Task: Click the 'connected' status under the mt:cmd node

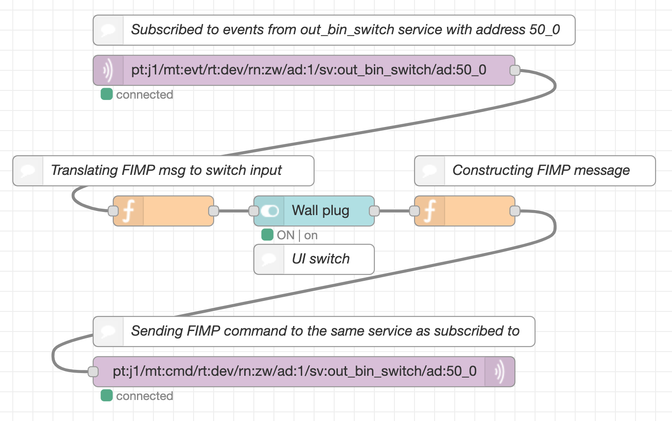Action: [x=144, y=396]
